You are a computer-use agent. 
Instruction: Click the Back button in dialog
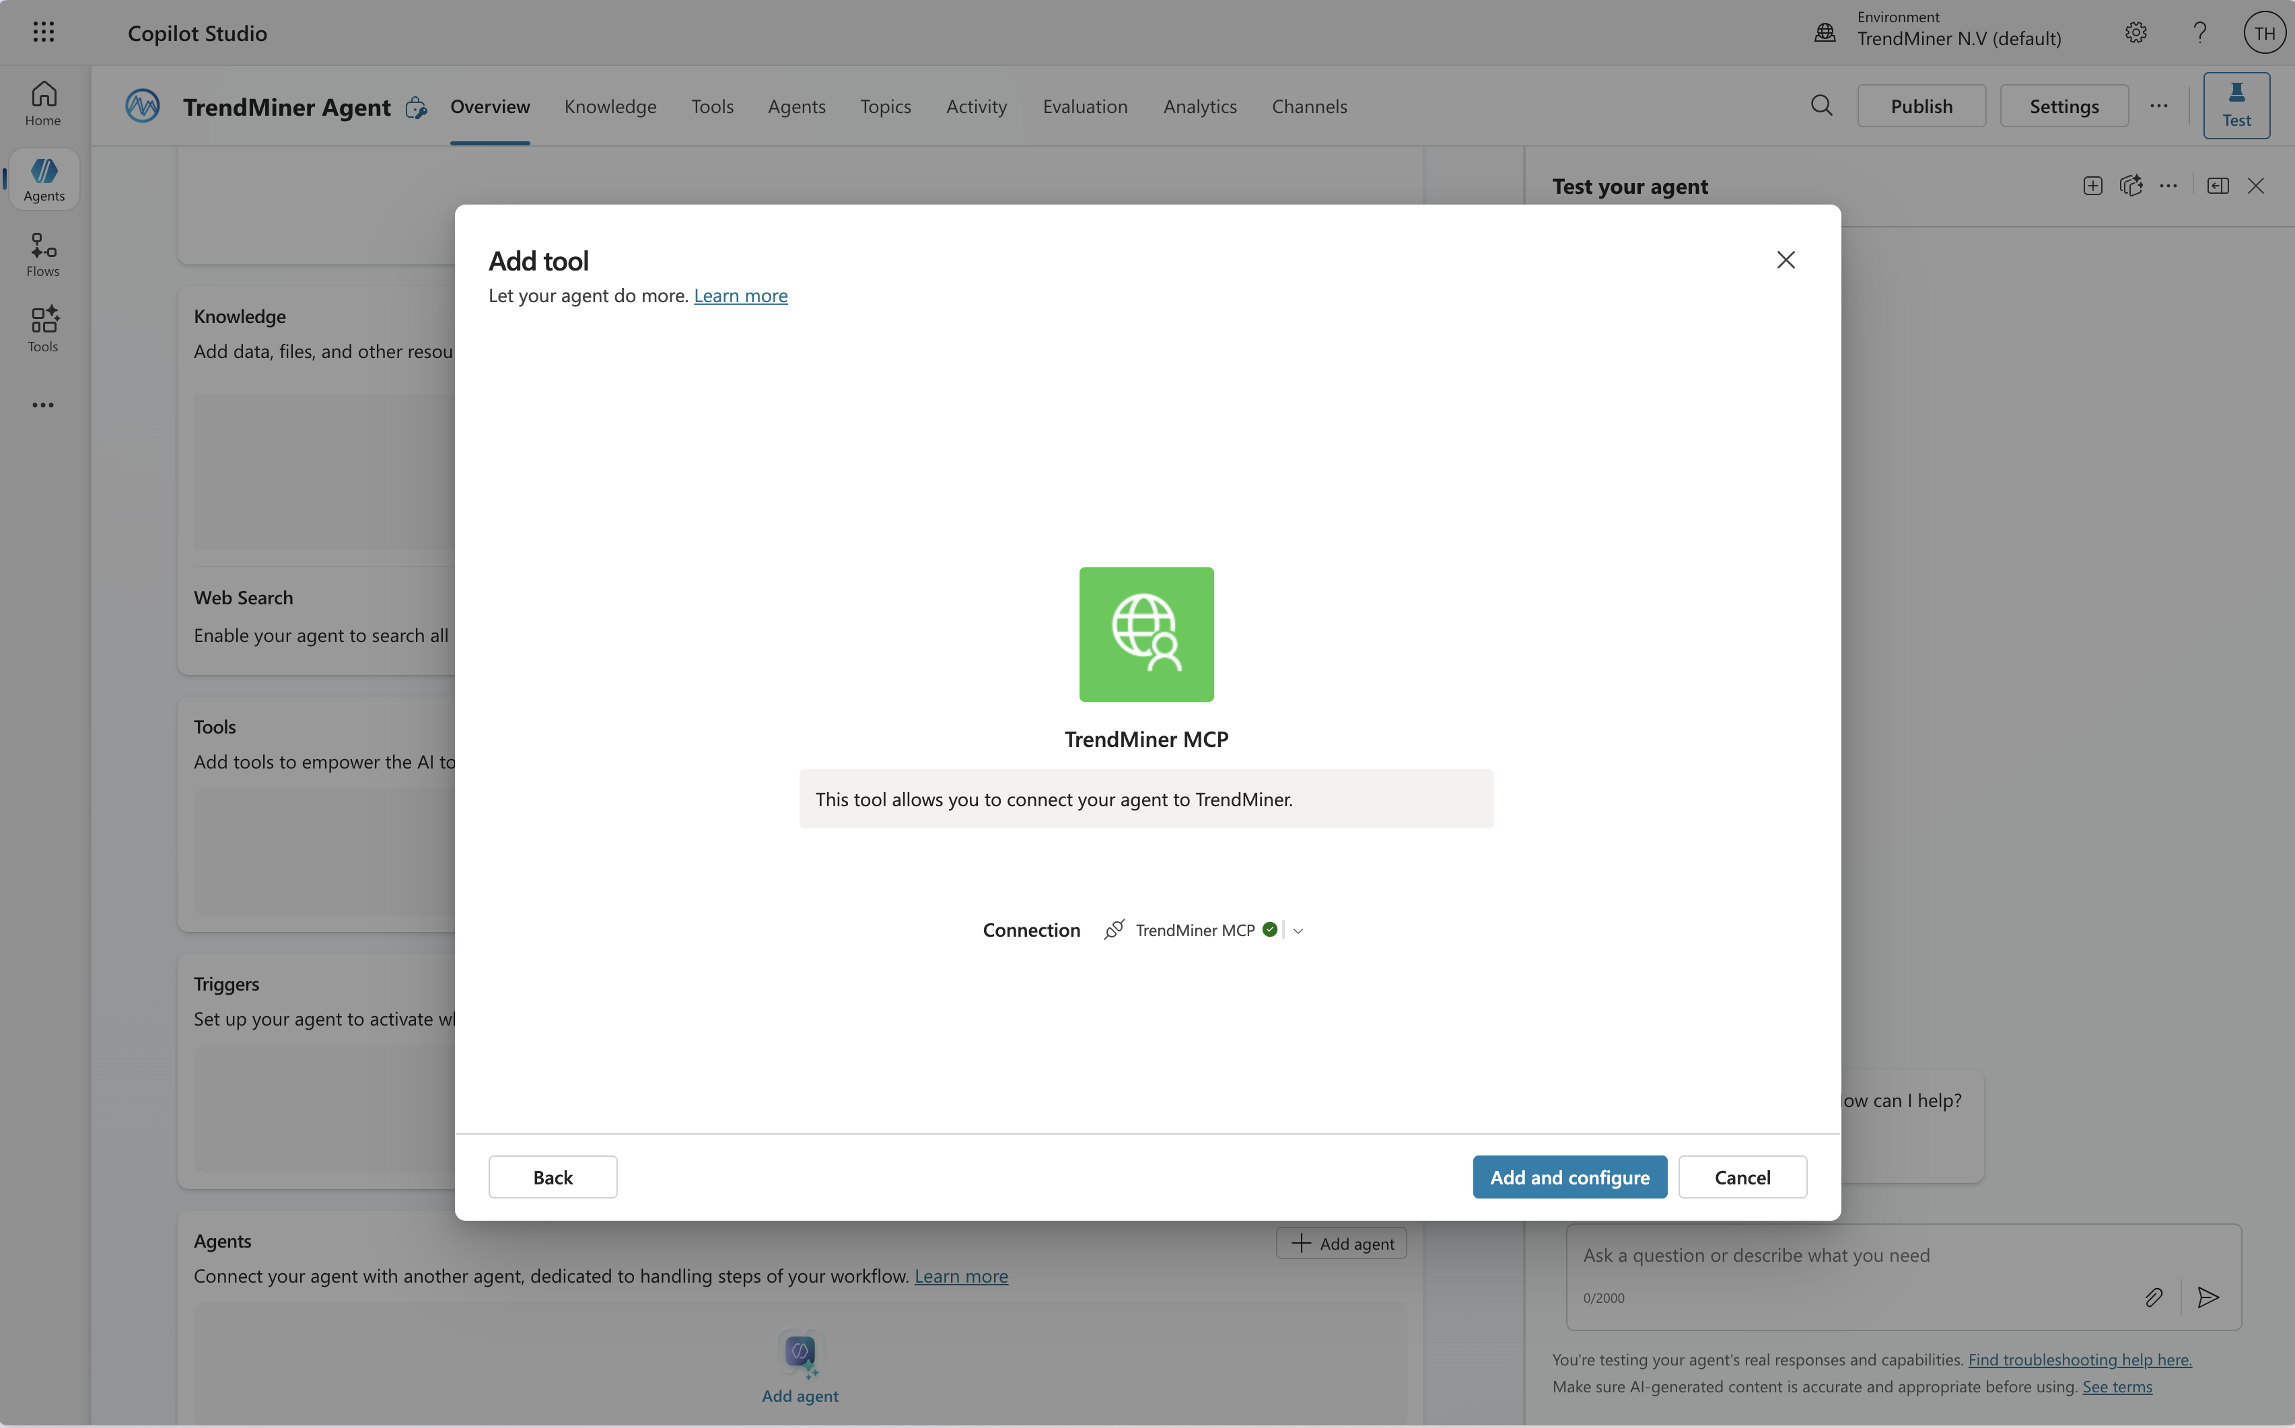pyautogui.click(x=553, y=1177)
